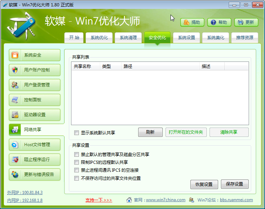The height and width of the screenshot is (209, 265).
Task: Click the 刷新 button
Action: coord(150,132)
